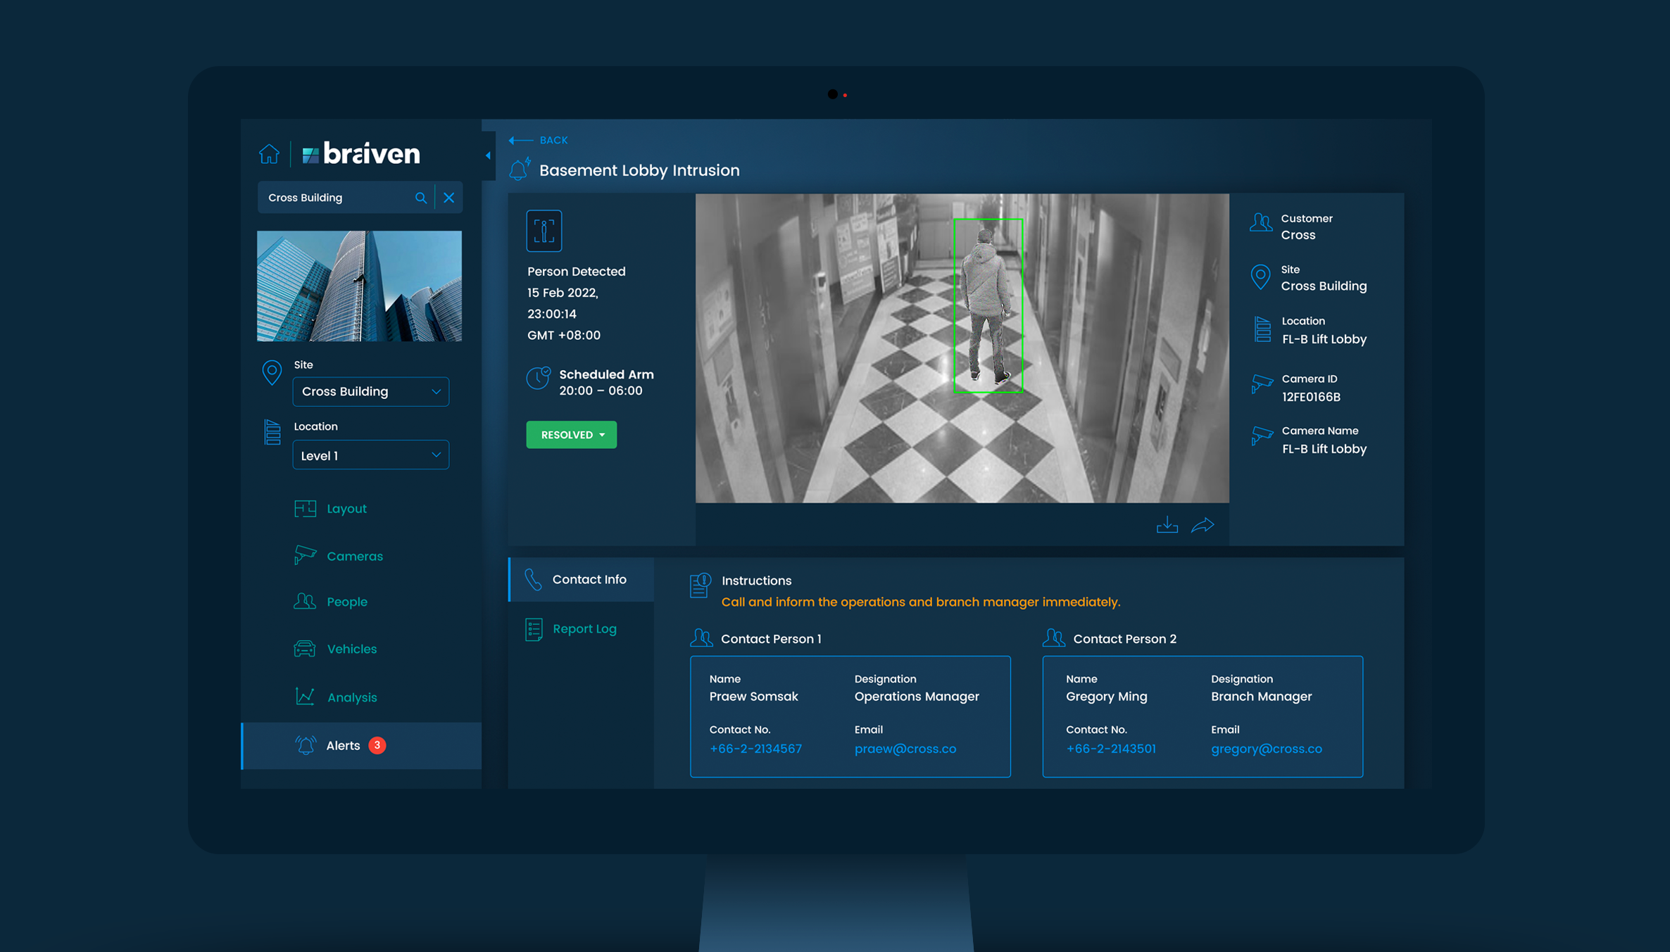Viewport: 1670px width, 952px height.
Task: Open the RESOLVED status dropdown
Action: pos(571,435)
